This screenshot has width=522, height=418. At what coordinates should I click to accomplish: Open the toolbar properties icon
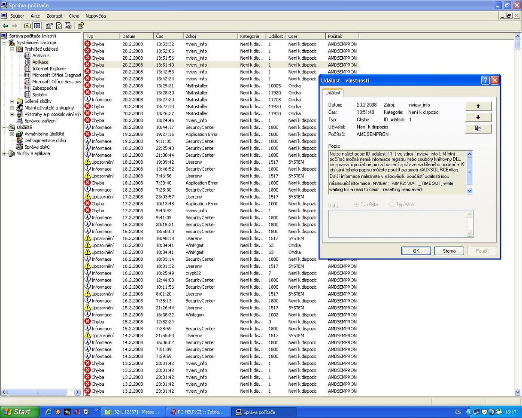click(x=49, y=26)
